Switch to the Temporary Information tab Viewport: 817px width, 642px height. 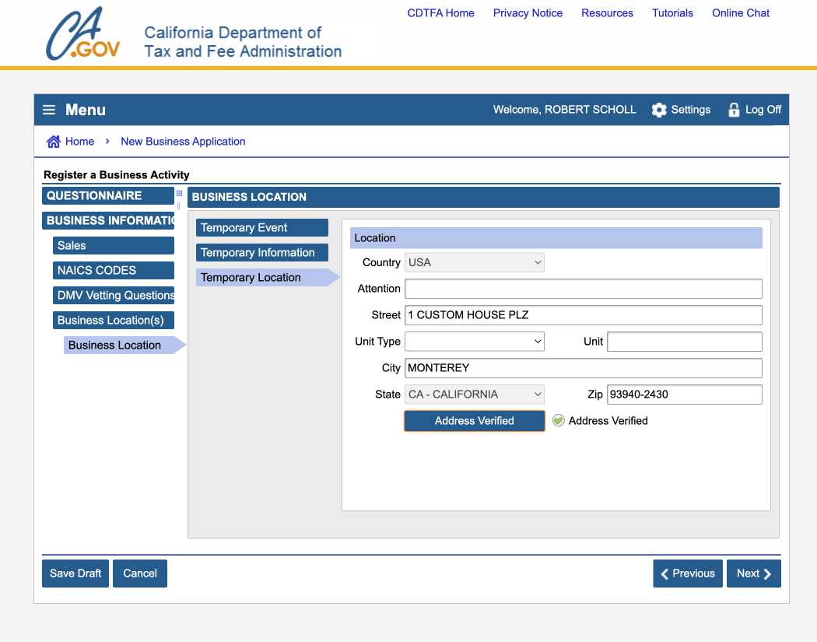[261, 253]
